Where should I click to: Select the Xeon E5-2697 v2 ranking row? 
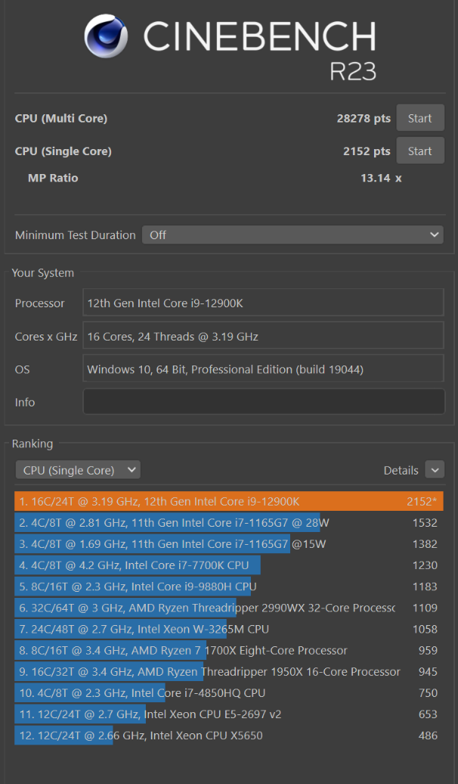(x=229, y=714)
